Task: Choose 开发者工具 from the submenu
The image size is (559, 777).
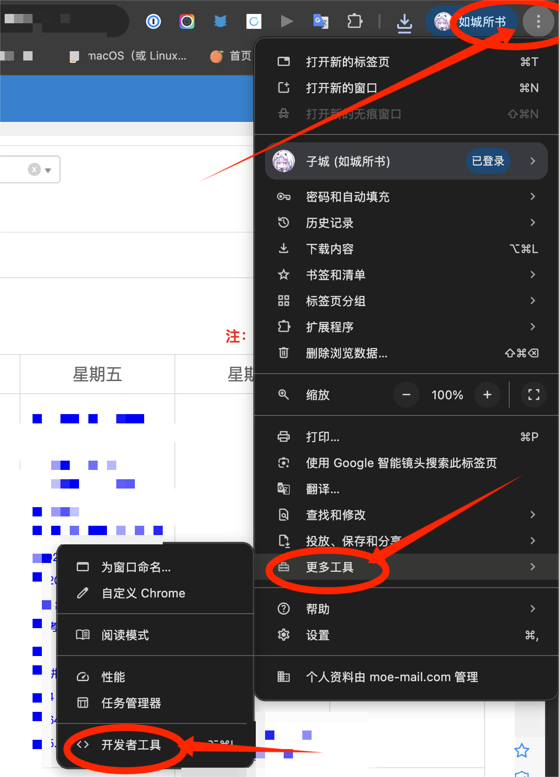Action: tap(131, 745)
